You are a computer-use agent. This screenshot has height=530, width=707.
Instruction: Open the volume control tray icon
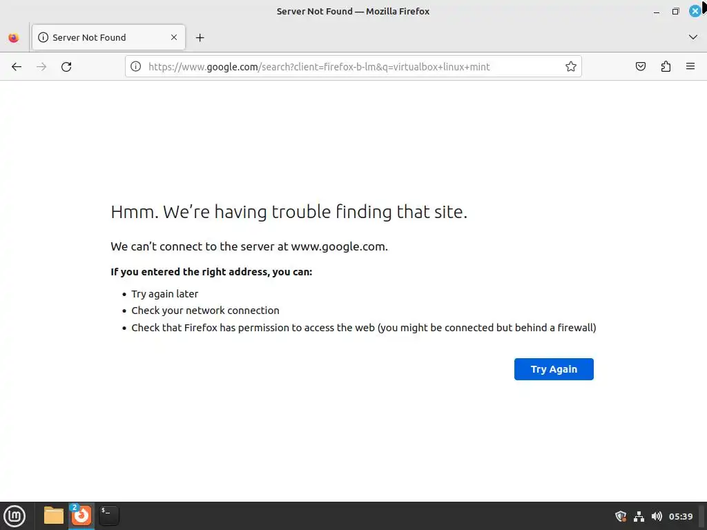(x=657, y=516)
